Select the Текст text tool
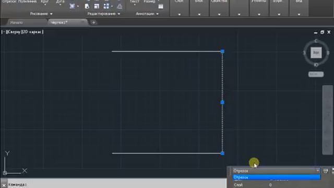The width and height of the screenshot is (334, 188). click(x=135, y=2)
